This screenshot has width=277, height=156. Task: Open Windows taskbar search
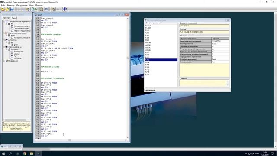point(10,153)
